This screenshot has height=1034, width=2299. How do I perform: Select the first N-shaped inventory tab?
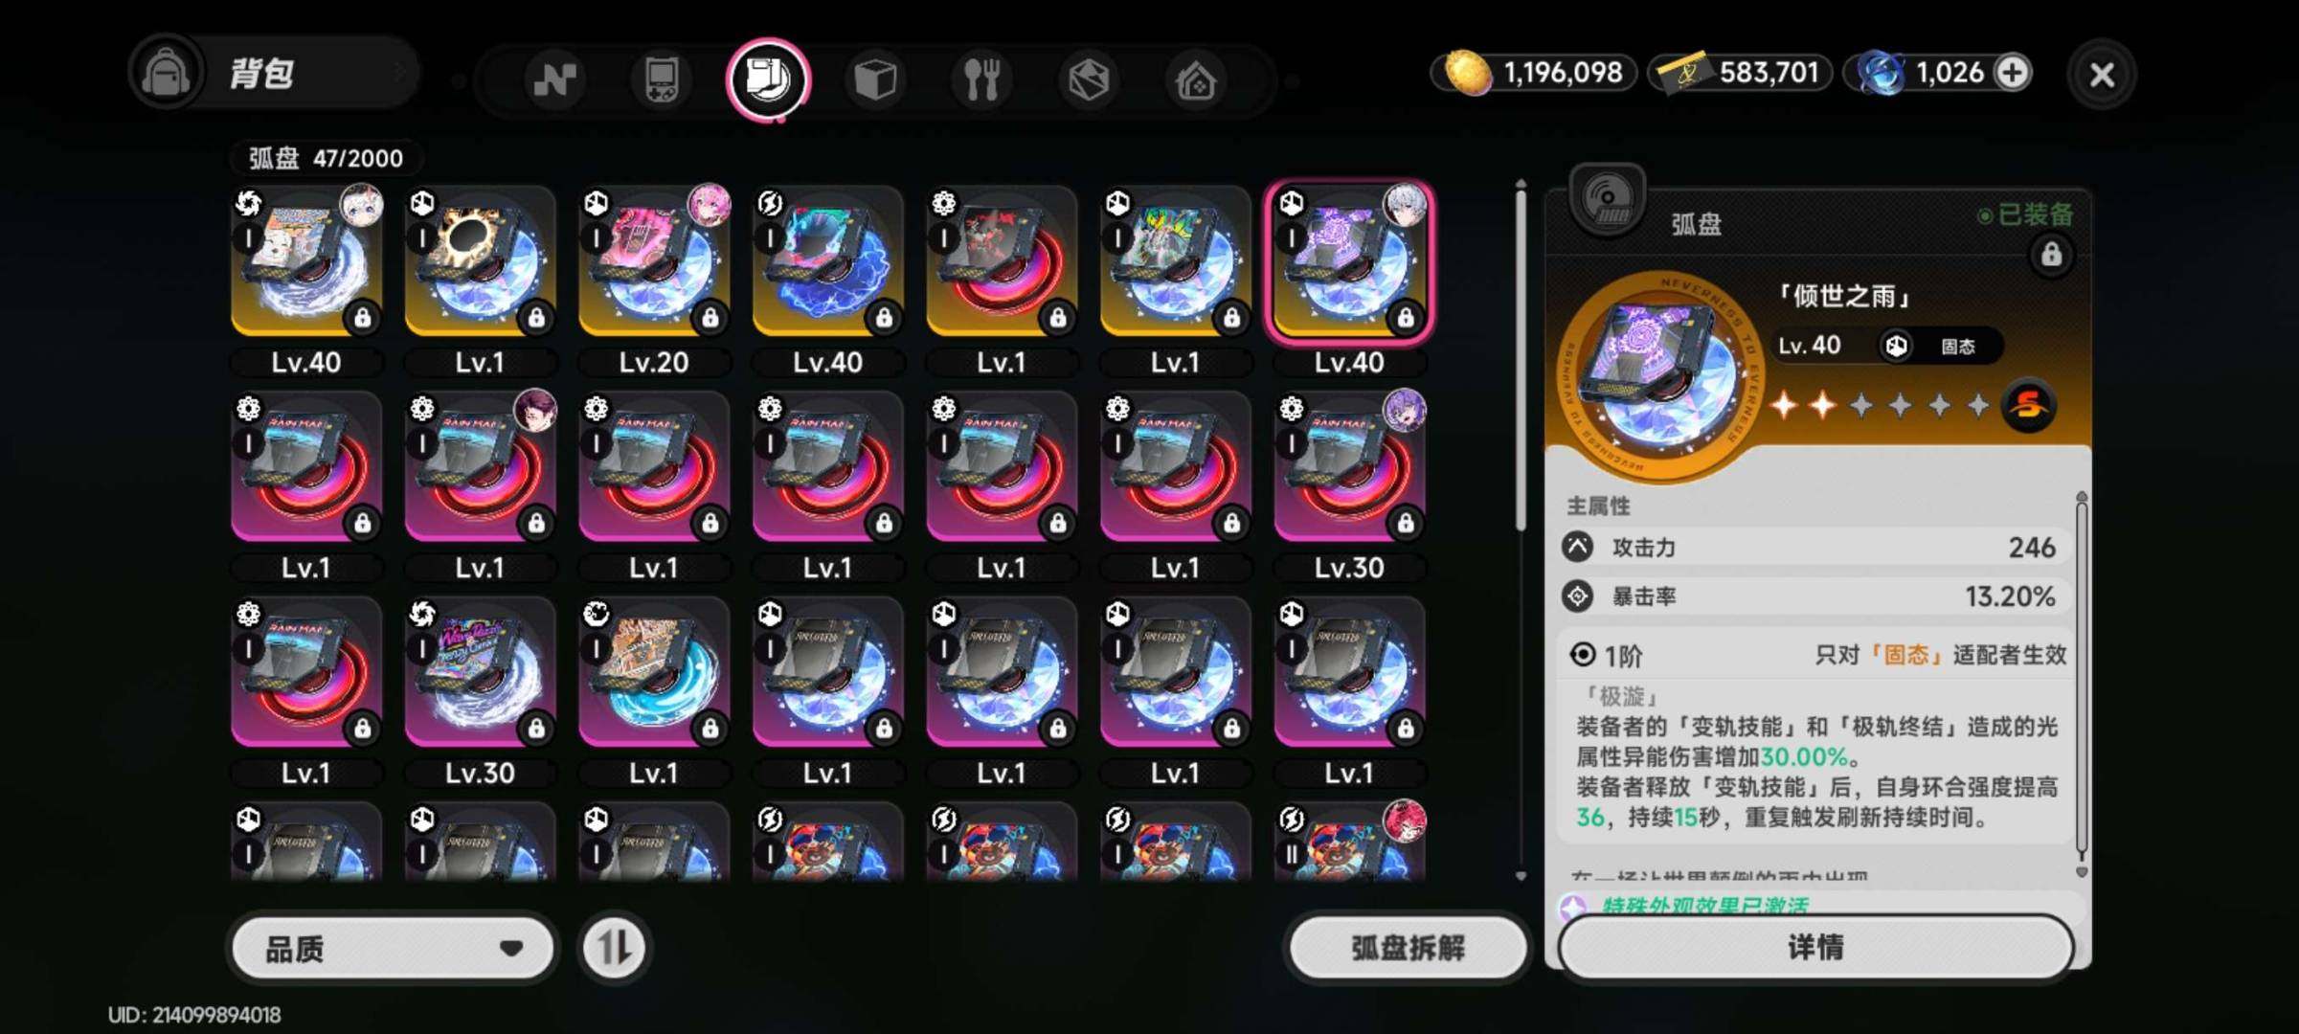[x=554, y=79]
